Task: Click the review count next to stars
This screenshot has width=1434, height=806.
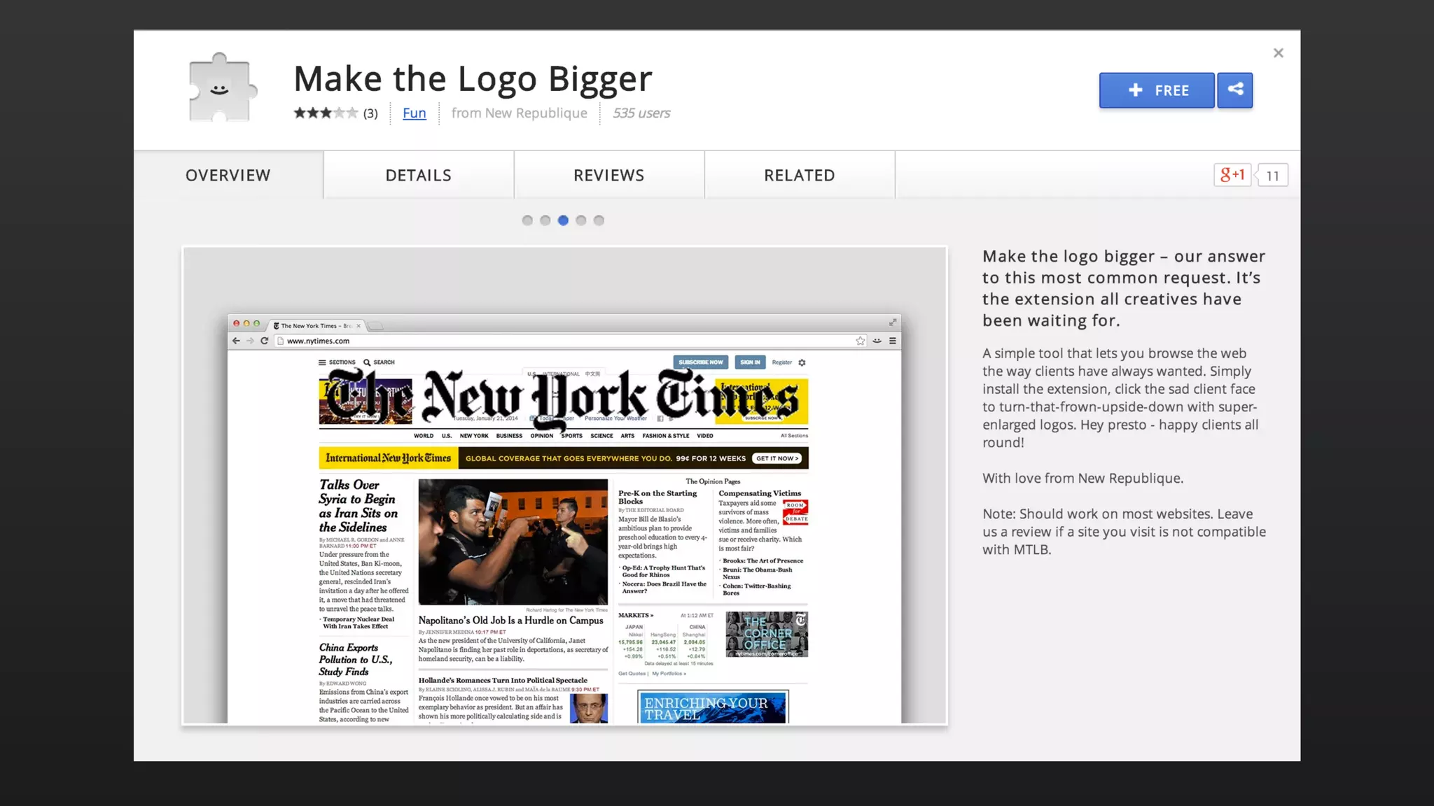Action: pos(370,113)
